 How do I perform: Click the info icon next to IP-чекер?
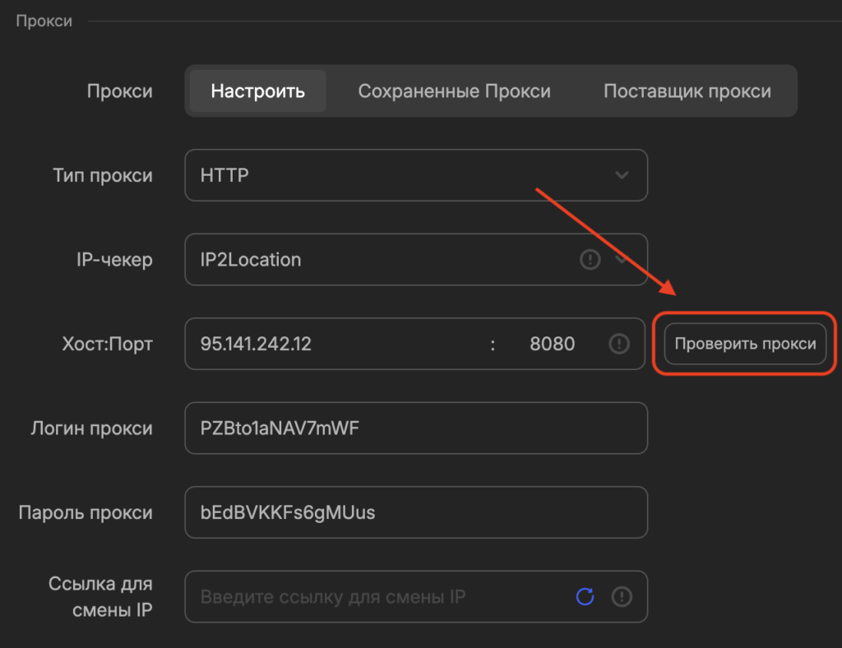(x=590, y=259)
